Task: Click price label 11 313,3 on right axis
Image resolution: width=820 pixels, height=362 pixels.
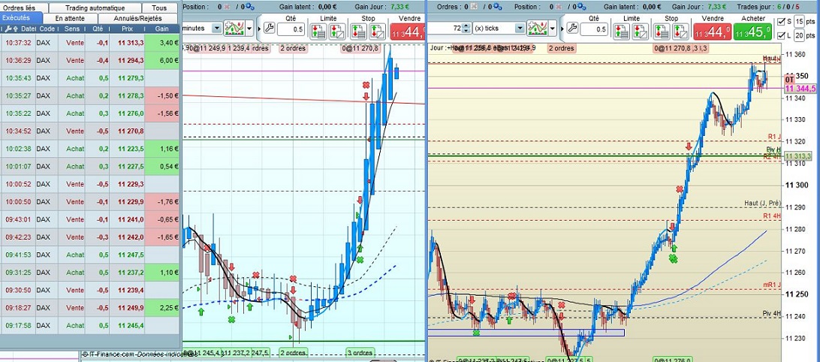Action: (797, 156)
